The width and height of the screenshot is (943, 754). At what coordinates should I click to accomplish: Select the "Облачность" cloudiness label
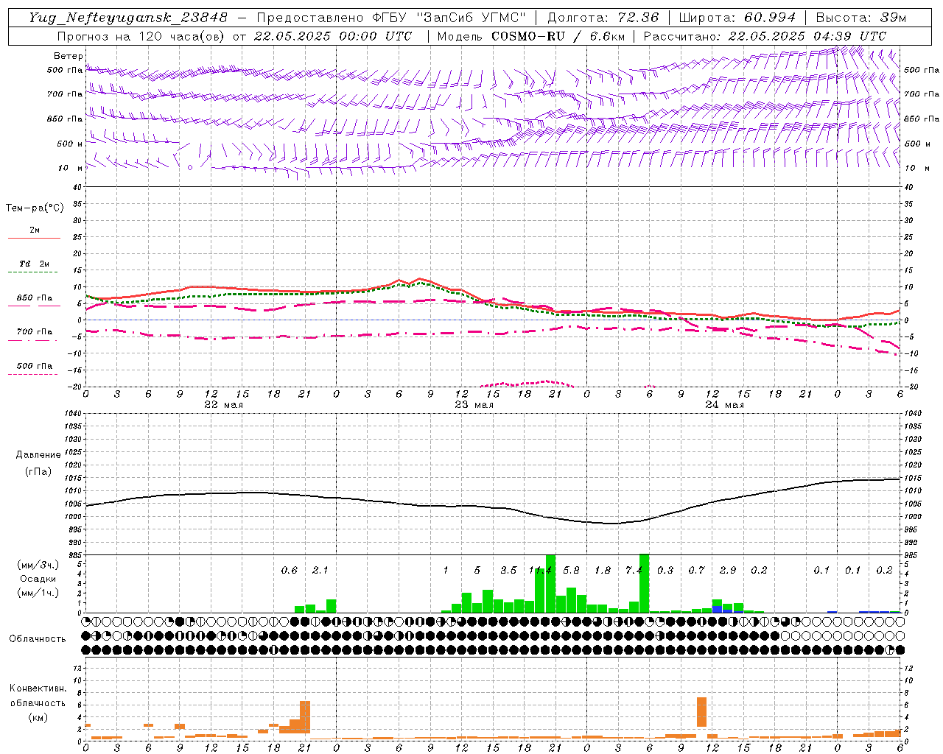pos(38,638)
